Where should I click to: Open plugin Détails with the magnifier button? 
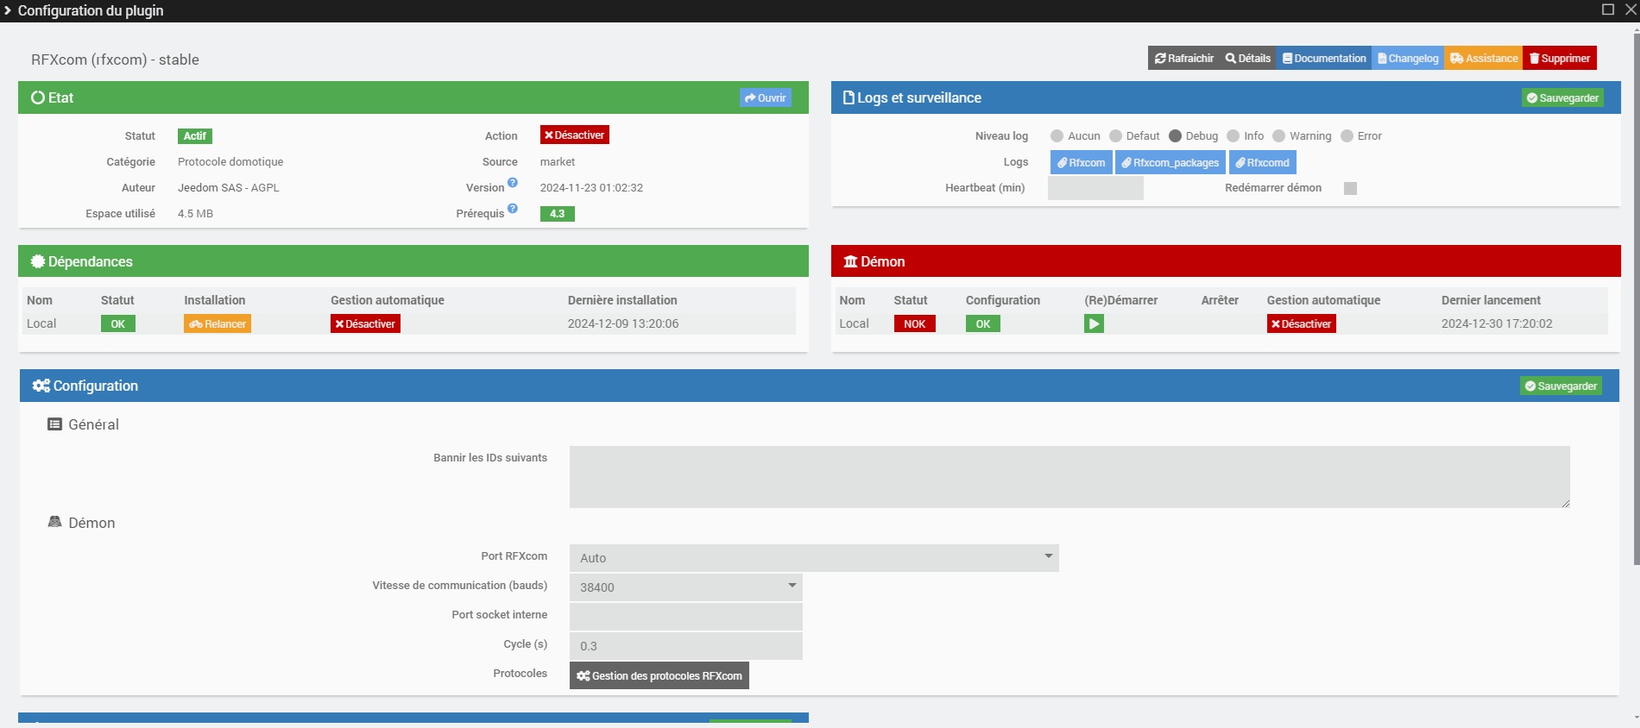click(x=1248, y=59)
